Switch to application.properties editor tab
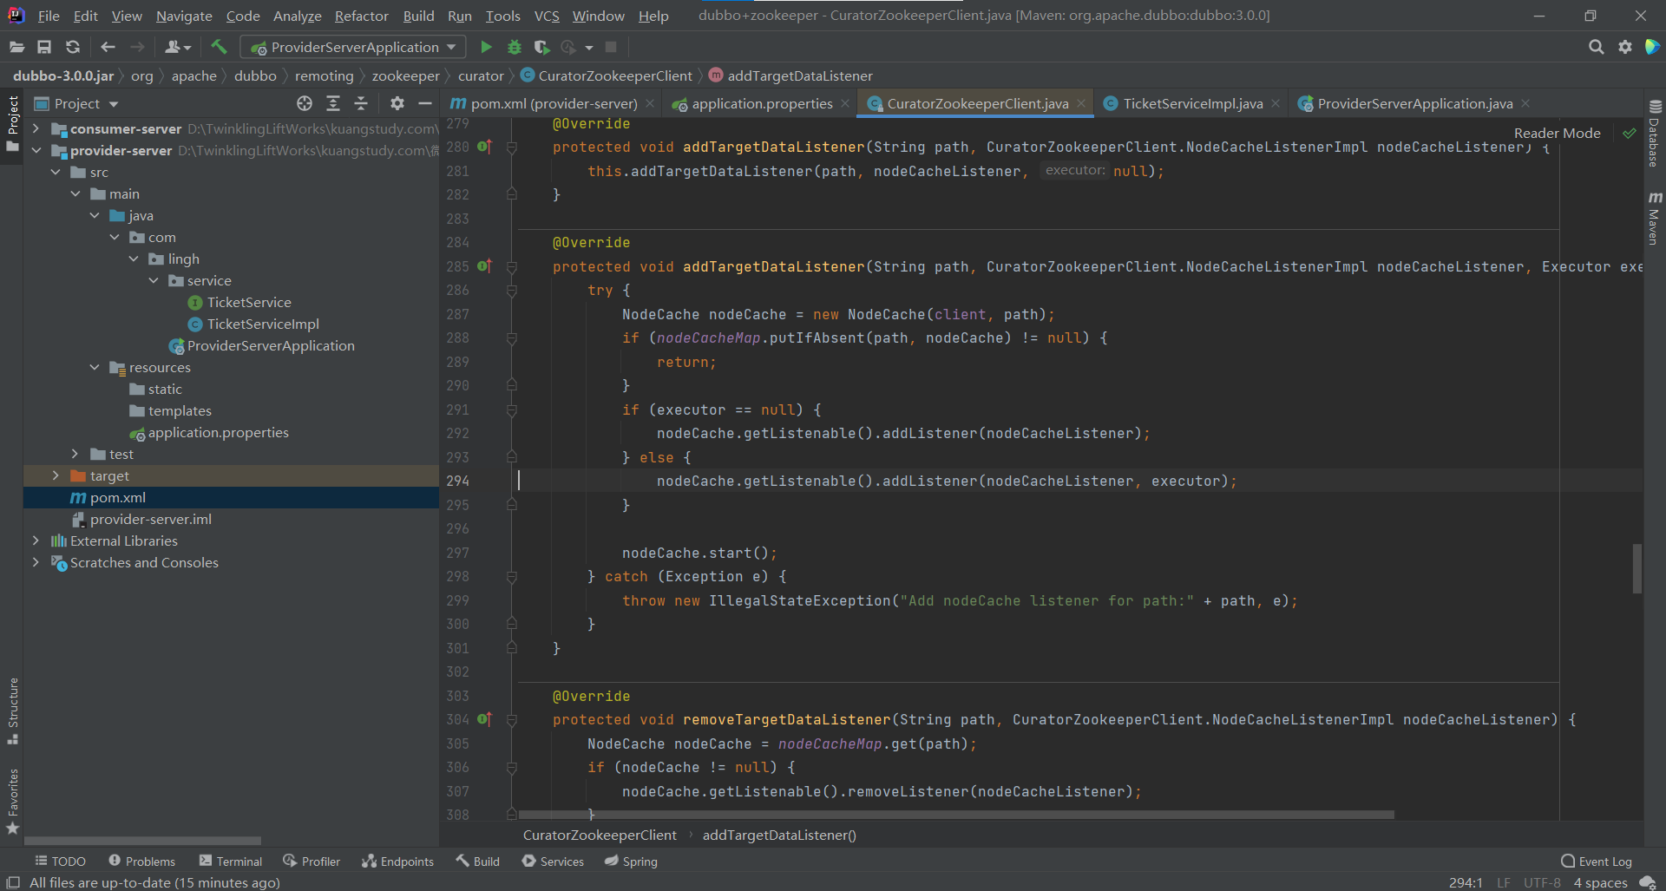Image resolution: width=1666 pixels, height=891 pixels. coord(762,103)
